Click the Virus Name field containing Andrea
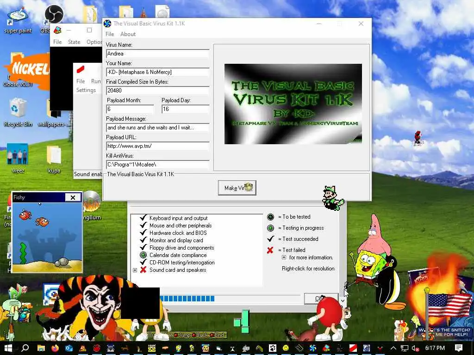The width and height of the screenshot is (474, 355). coord(157,54)
